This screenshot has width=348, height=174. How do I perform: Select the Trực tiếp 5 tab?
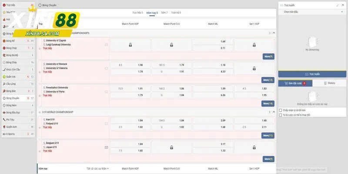137,13
